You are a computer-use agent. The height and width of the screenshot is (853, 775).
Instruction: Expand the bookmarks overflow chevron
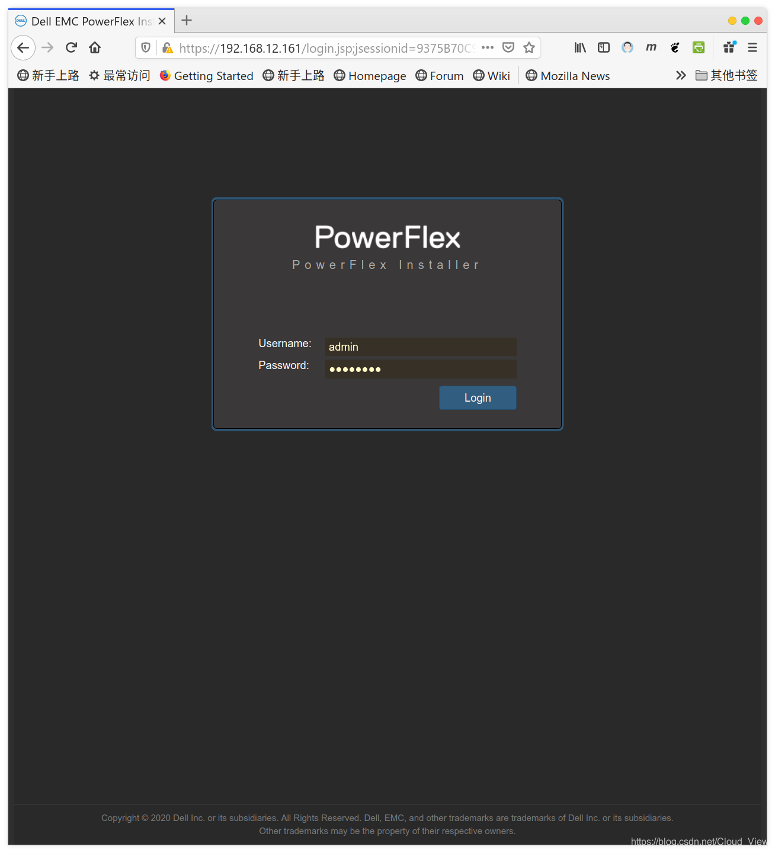[681, 75]
